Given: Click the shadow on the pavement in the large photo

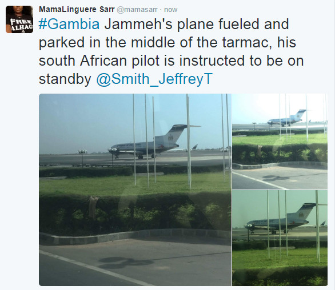Looking at the screenshot, I should pyautogui.click(x=126, y=262).
